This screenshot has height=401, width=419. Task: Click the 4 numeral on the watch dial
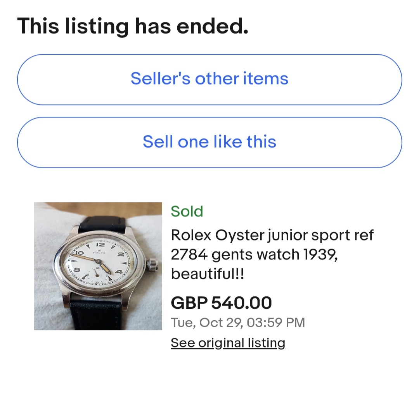pyautogui.click(x=118, y=272)
